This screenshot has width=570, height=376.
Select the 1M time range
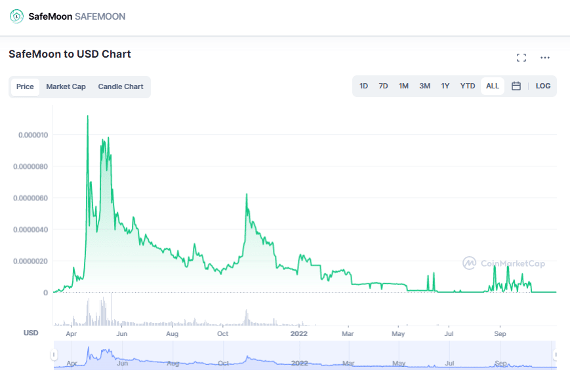[404, 86]
